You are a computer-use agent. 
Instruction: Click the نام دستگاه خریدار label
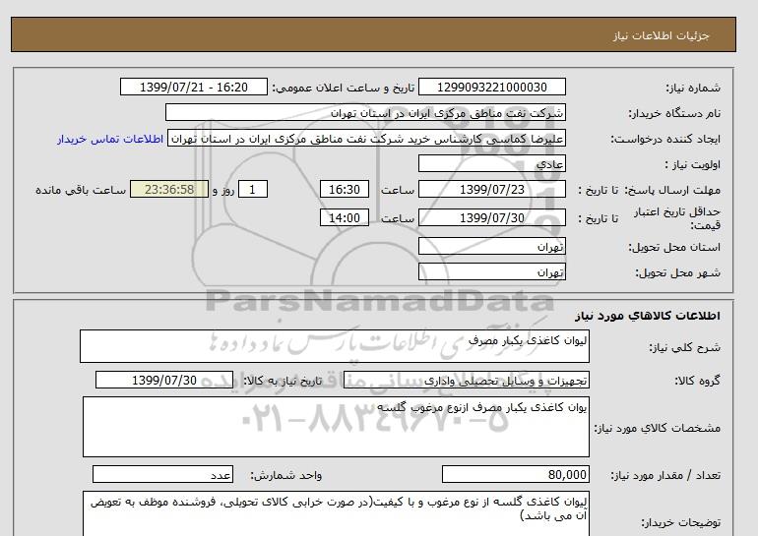tap(674, 113)
